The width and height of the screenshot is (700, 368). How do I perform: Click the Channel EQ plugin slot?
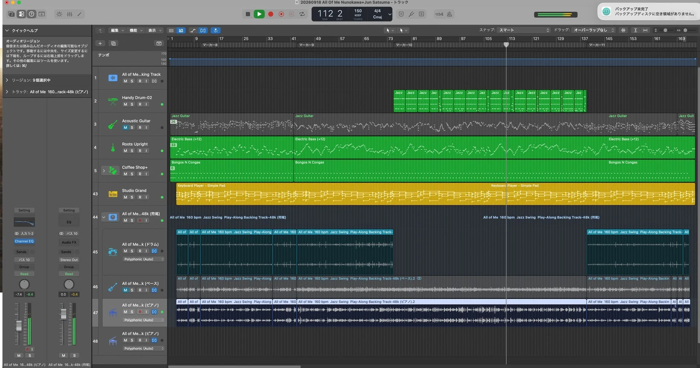(x=24, y=241)
